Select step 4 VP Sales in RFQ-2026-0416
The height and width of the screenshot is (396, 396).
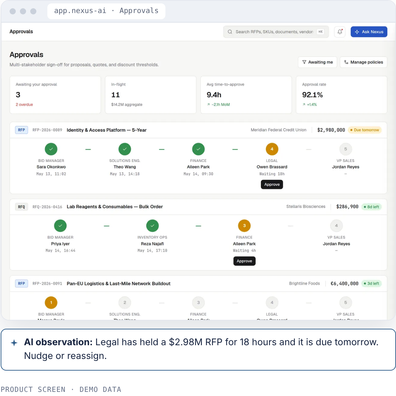click(x=336, y=225)
